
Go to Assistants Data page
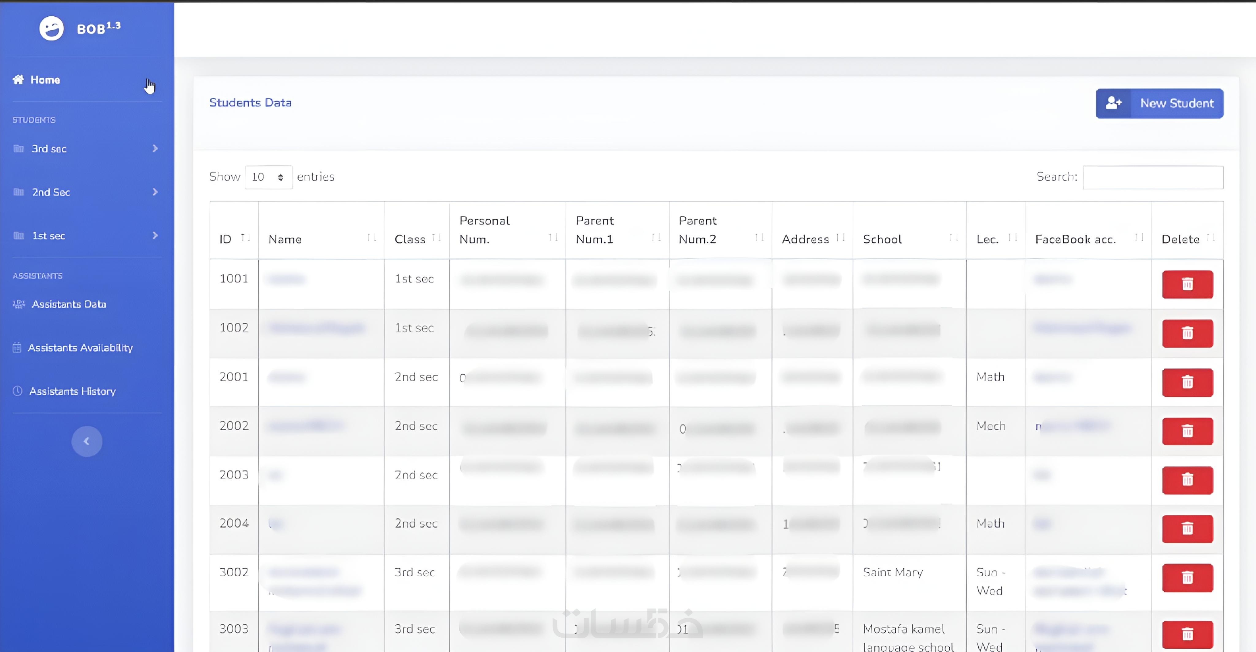[69, 304]
